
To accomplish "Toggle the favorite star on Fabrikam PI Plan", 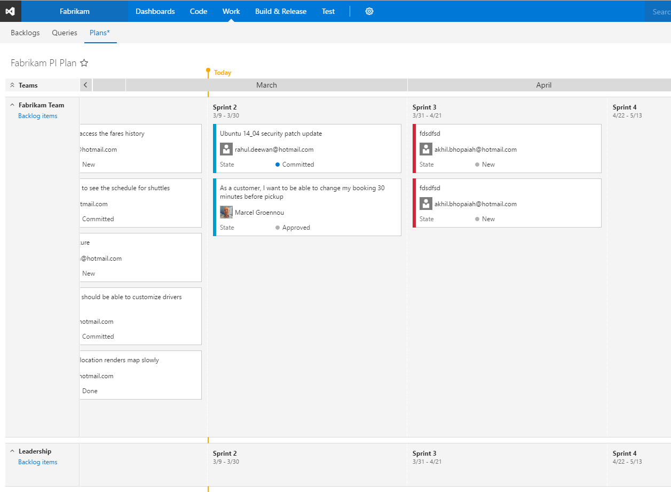I will pyautogui.click(x=84, y=63).
